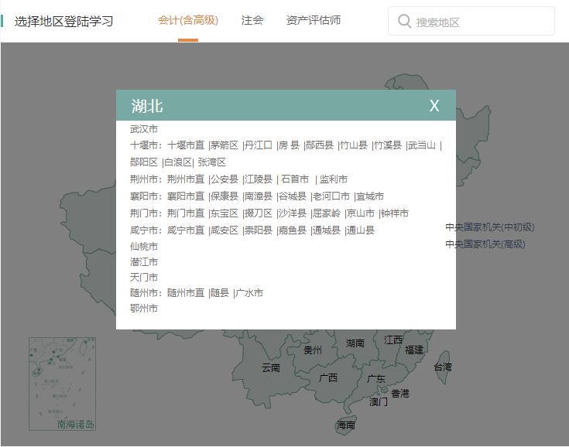Select 屈家岭

coord(327,213)
